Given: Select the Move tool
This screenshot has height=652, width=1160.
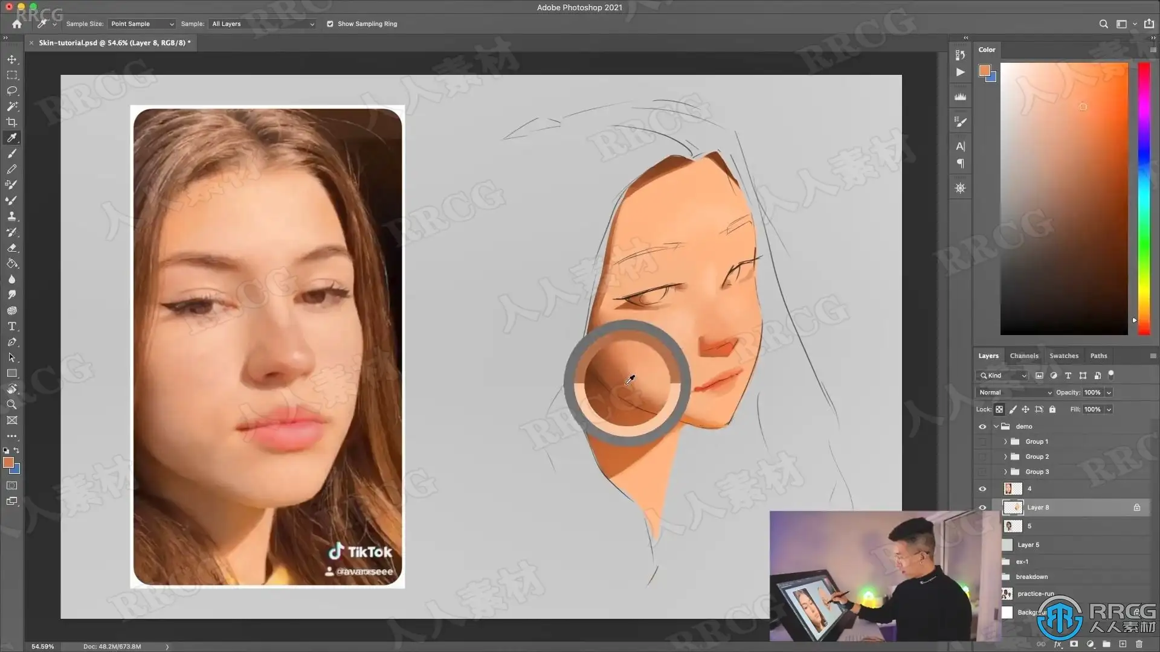Looking at the screenshot, I should [11, 59].
